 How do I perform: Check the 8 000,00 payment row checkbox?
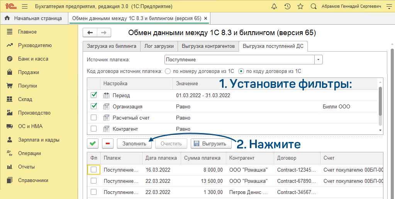(x=94, y=170)
